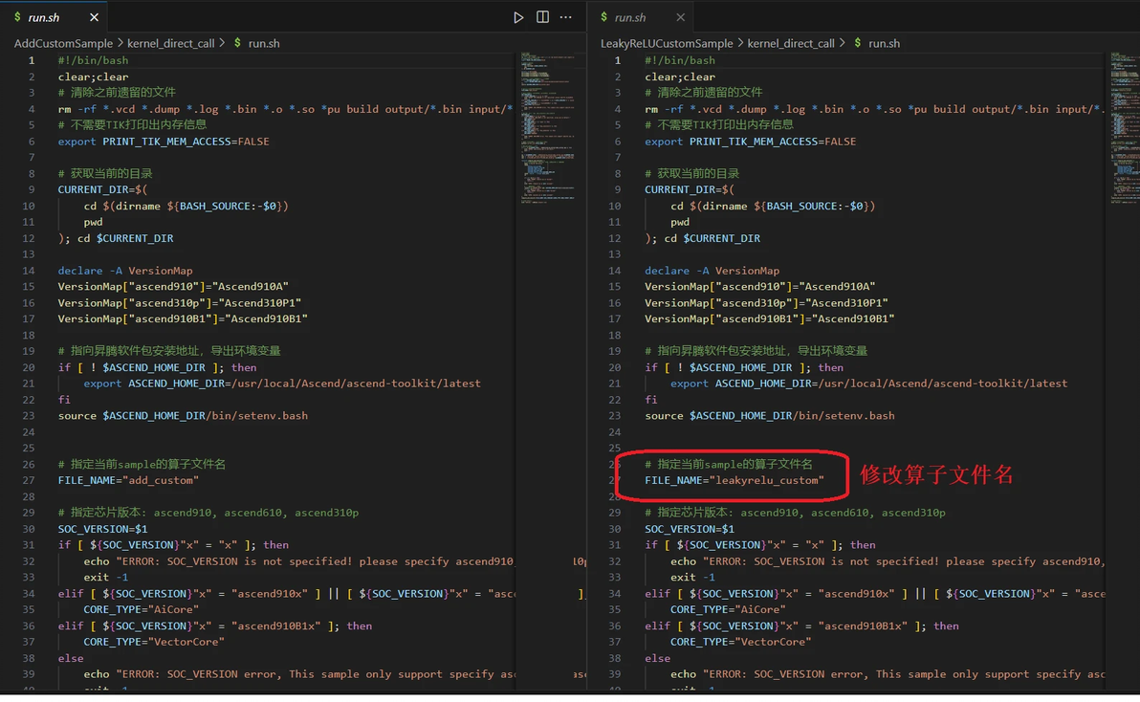Screen dimensions: 1140x702
Task: Click the VersionMap["ascend910"] line in the LeakyReLUCustomSample editor
Action: (759, 286)
